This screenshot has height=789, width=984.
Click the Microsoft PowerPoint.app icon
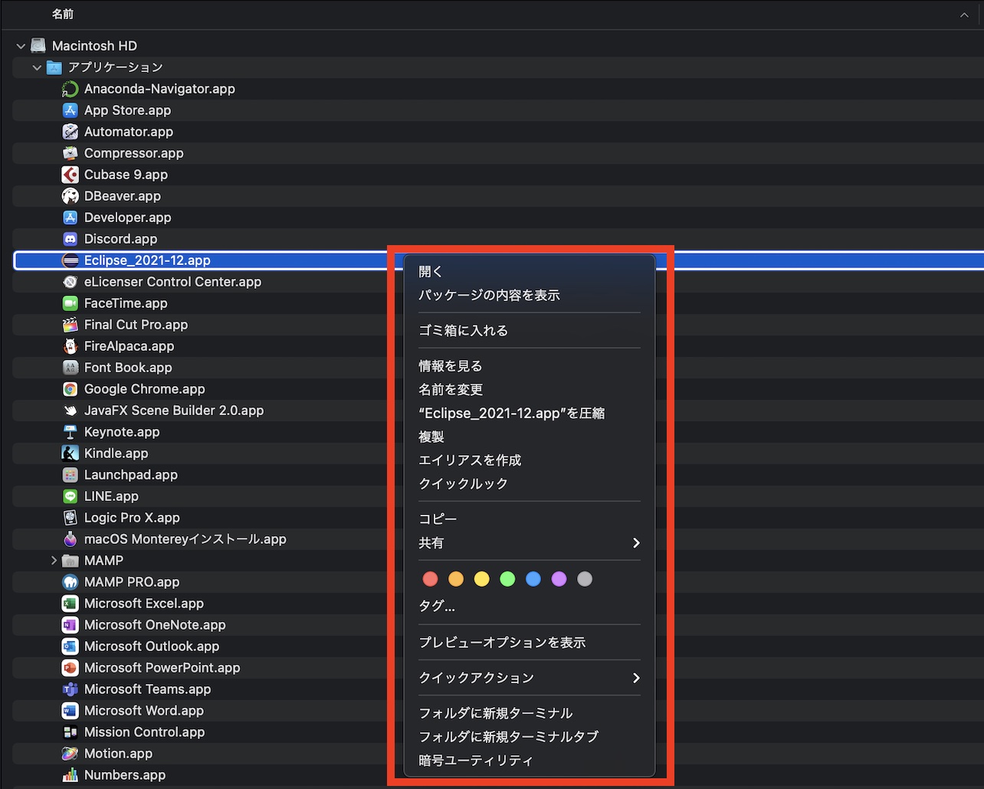point(70,668)
